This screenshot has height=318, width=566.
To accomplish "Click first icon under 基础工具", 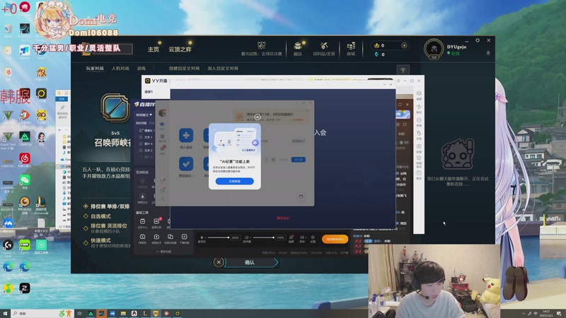I will click(x=143, y=221).
